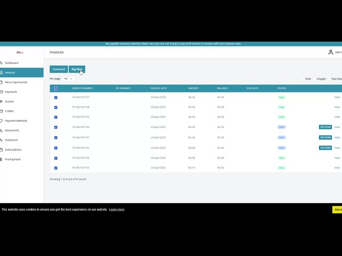Click the Pre Payment dollar icon
This screenshot has width=342, height=256.
tap(2, 159)
